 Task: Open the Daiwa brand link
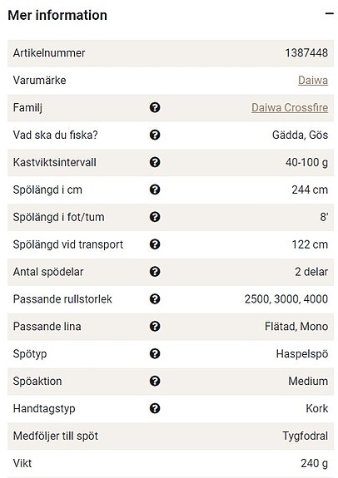pyautogui.click(x=313, y=81)
